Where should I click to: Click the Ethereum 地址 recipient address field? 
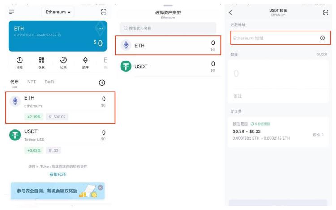273,38
